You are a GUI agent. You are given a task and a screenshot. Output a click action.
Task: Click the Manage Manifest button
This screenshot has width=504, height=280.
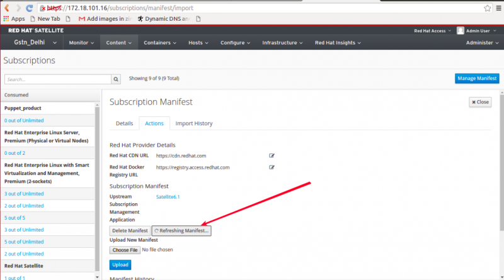(477, 79)
